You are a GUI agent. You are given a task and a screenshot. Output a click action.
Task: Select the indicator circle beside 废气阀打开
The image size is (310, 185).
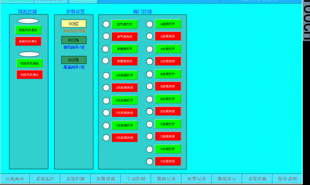click(x=106, y=24)
